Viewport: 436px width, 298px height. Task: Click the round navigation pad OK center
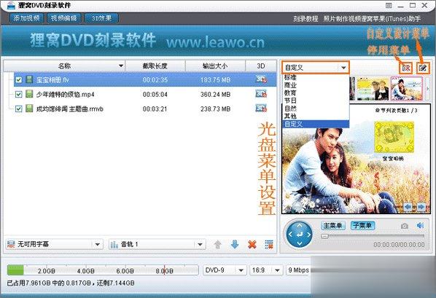click(300, 235)
